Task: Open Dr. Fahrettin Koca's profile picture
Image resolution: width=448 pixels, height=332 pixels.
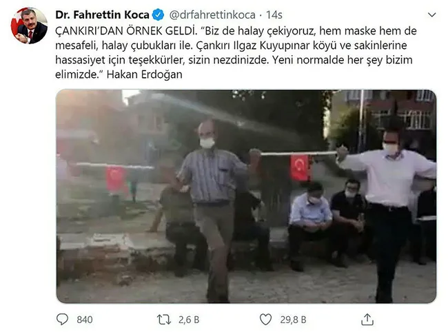Action: 29,25
